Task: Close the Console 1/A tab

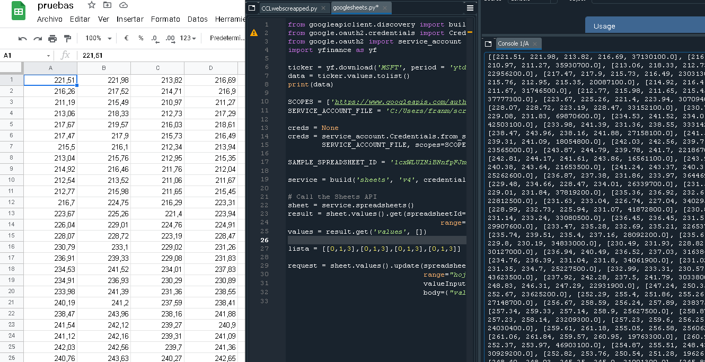Action: pyautogui.click(x=535, y=43)
